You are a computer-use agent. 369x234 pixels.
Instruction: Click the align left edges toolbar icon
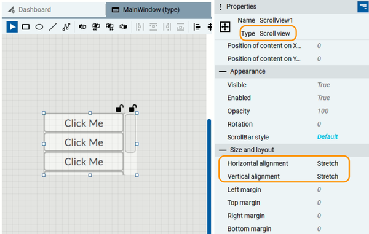pyautogui.click(x=197, y=27)
